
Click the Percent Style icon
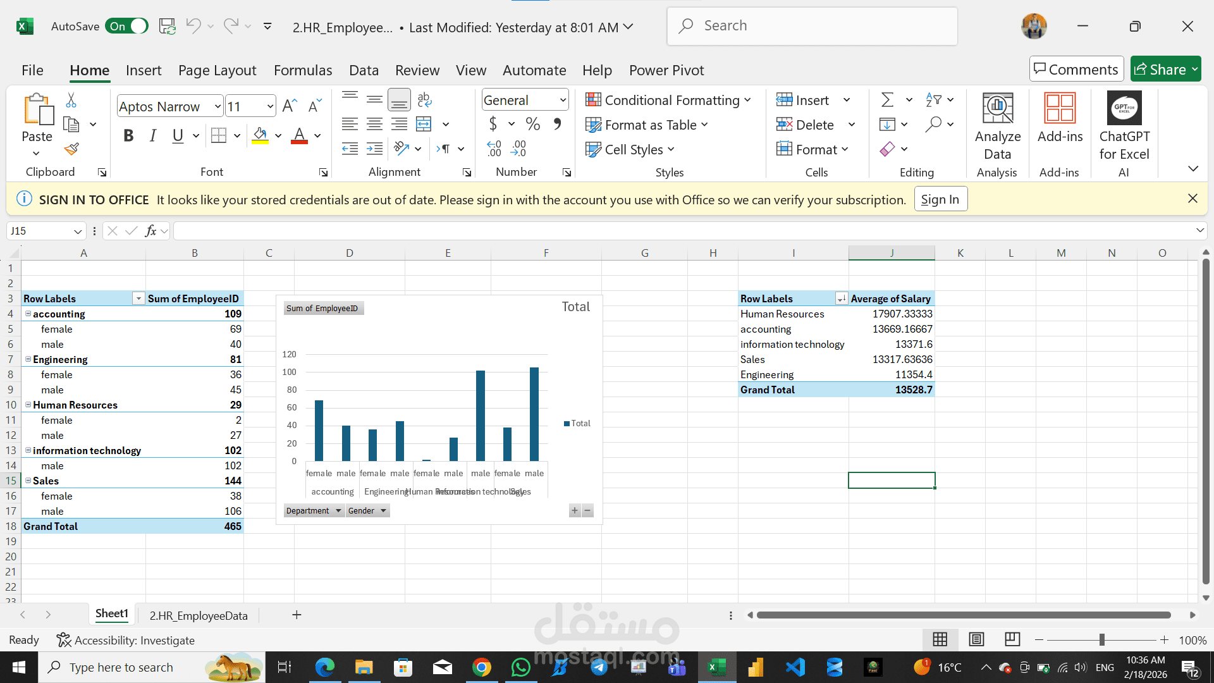click(x=533, y=124)
